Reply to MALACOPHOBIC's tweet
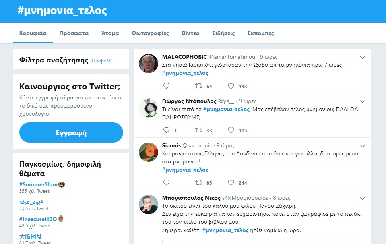The image size is (386, 244). click(x=167, y=86)
